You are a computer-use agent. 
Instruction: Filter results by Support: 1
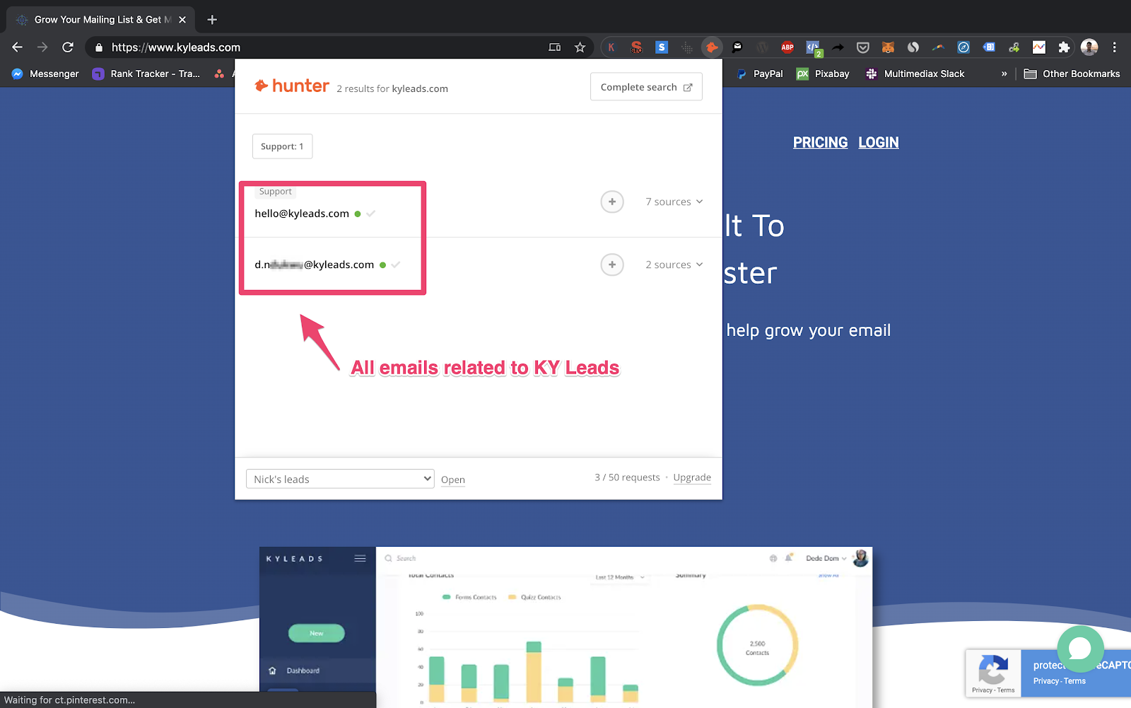click(282, 146)
